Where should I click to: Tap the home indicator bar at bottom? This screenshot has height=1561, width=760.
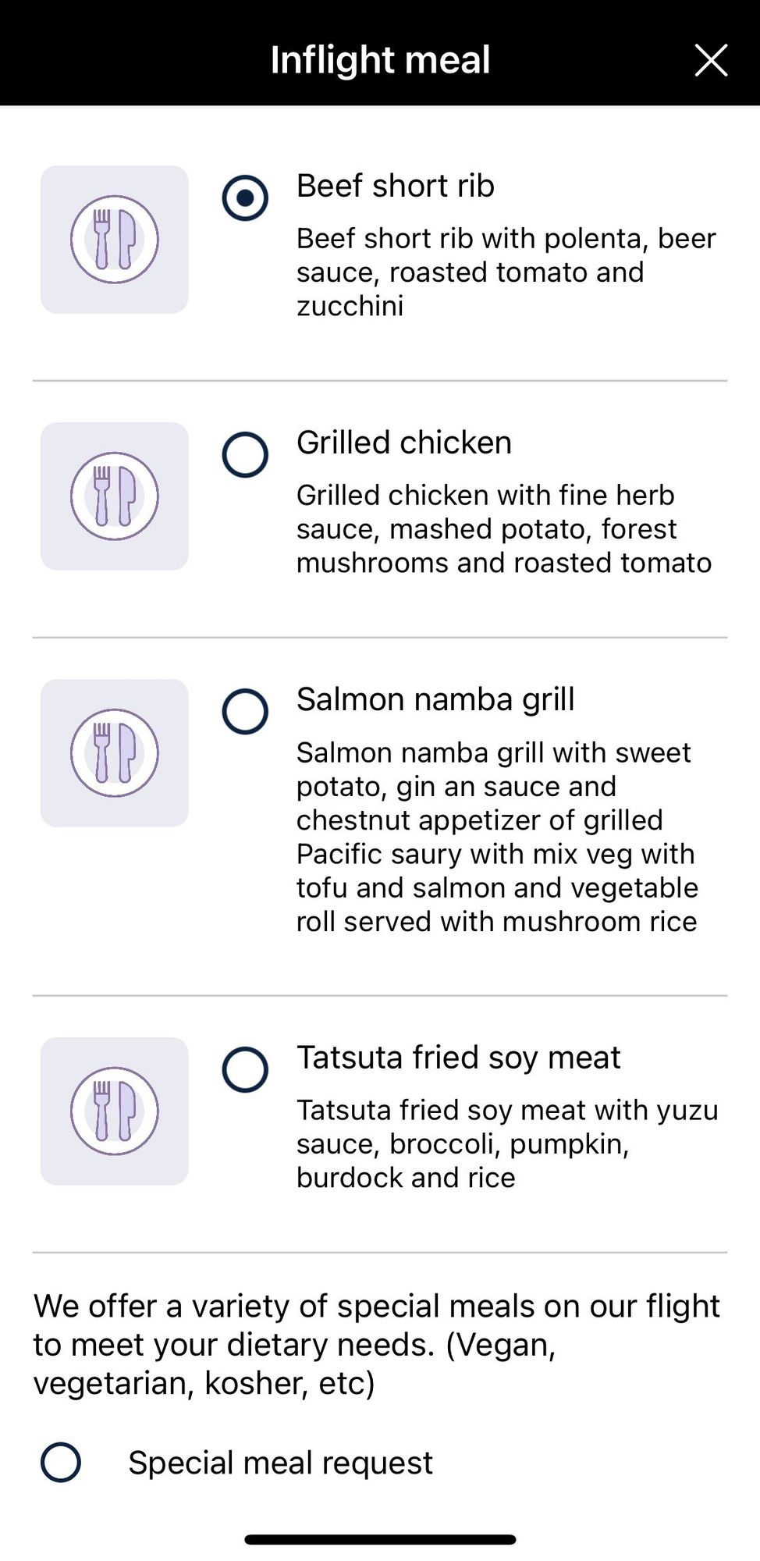(x=380, y=1540)
